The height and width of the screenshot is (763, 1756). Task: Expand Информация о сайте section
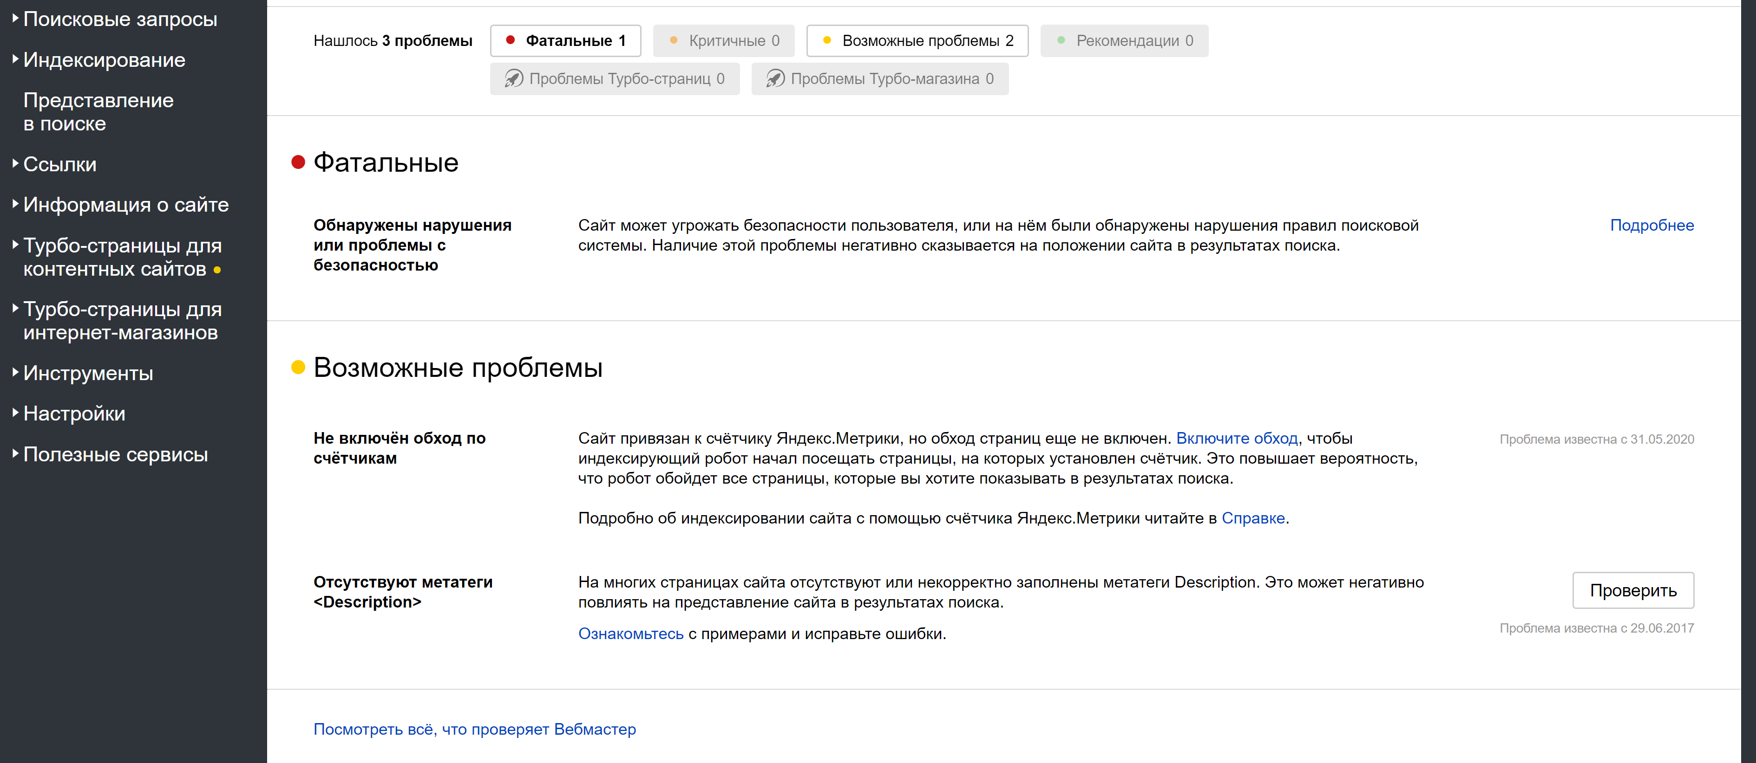coord(125,204)
